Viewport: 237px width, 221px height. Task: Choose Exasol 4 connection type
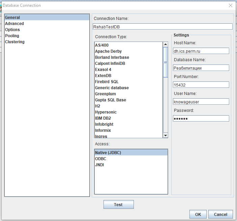[x=129, y=69]
